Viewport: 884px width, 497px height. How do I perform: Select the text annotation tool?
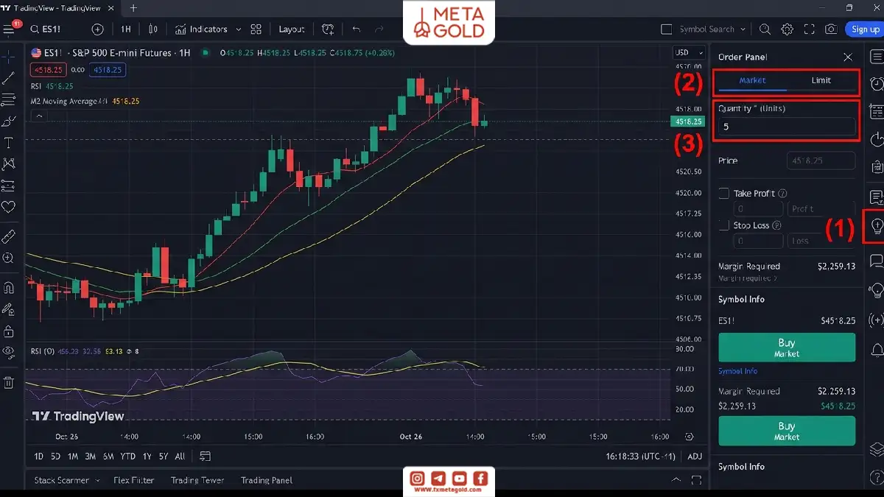tap(9, 142)
